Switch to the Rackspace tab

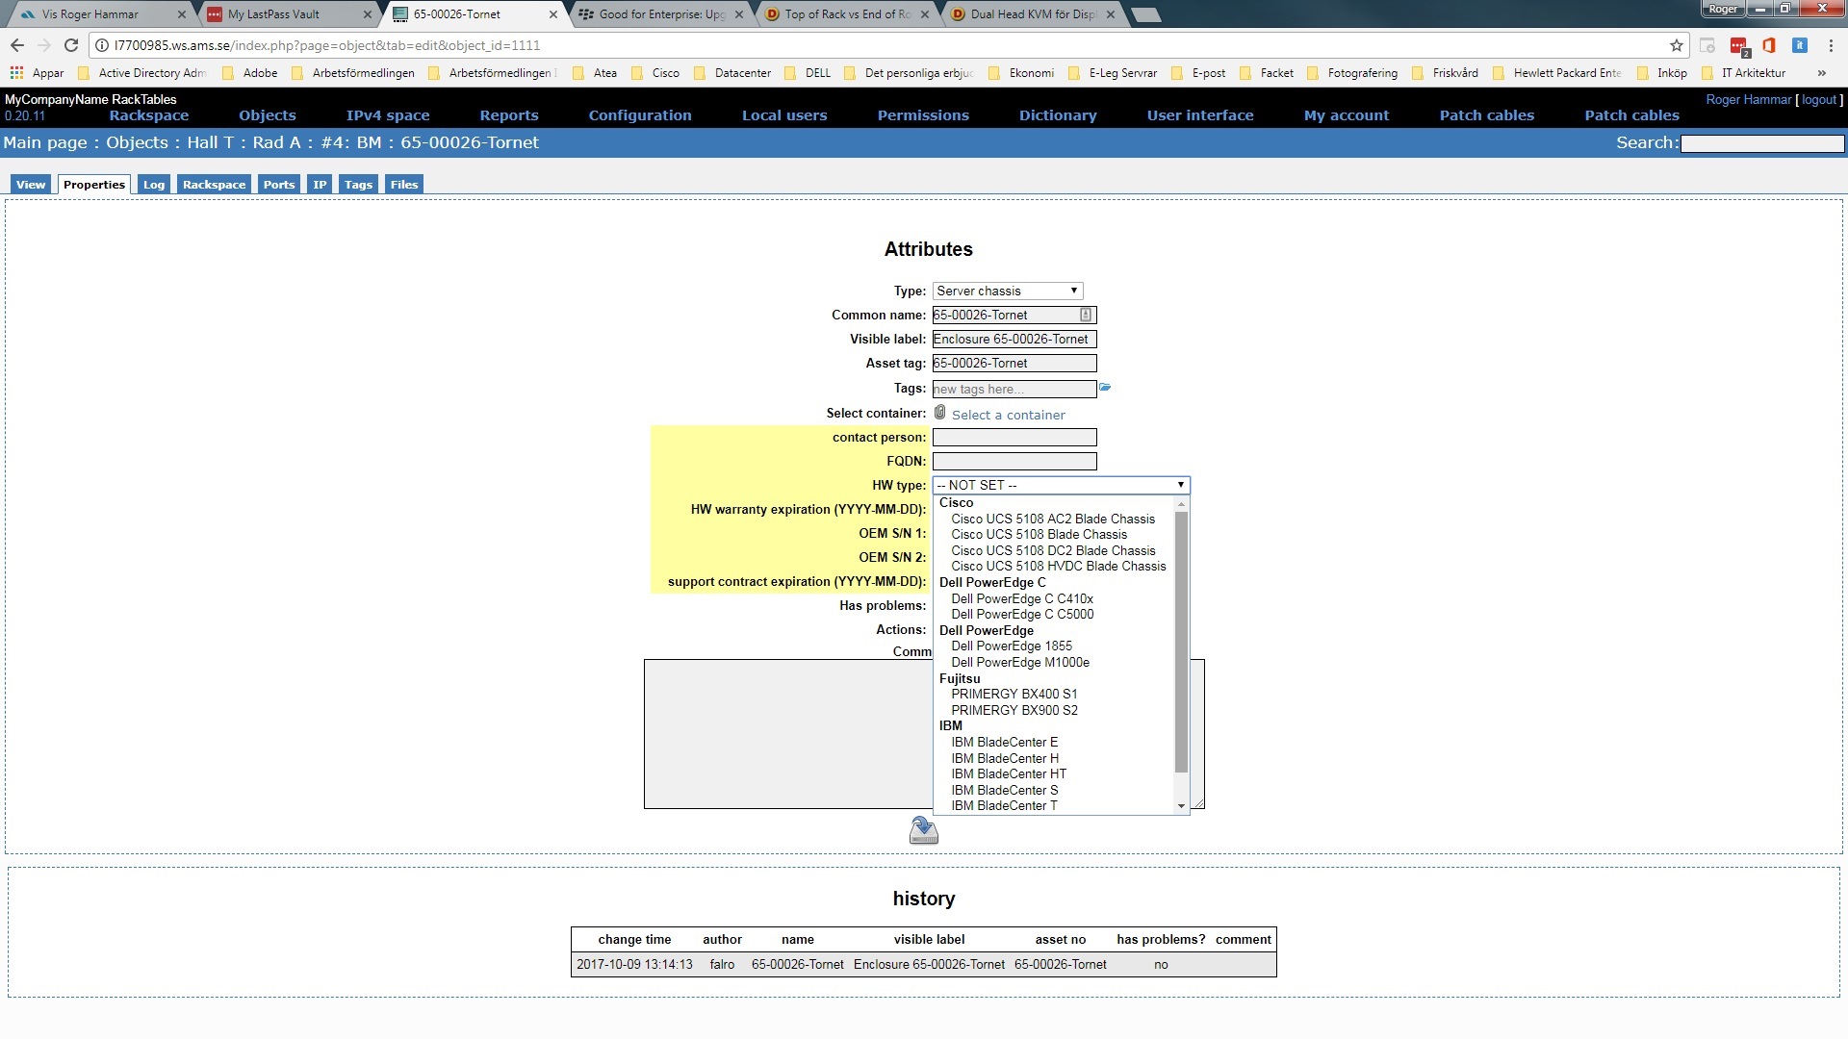click(x=214, y=185)
